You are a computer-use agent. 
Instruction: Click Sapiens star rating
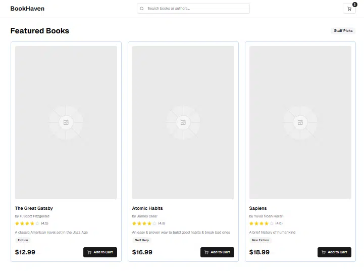[x=262, y=223]
